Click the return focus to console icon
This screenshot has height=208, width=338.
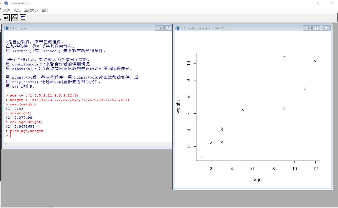click(23, 18)
